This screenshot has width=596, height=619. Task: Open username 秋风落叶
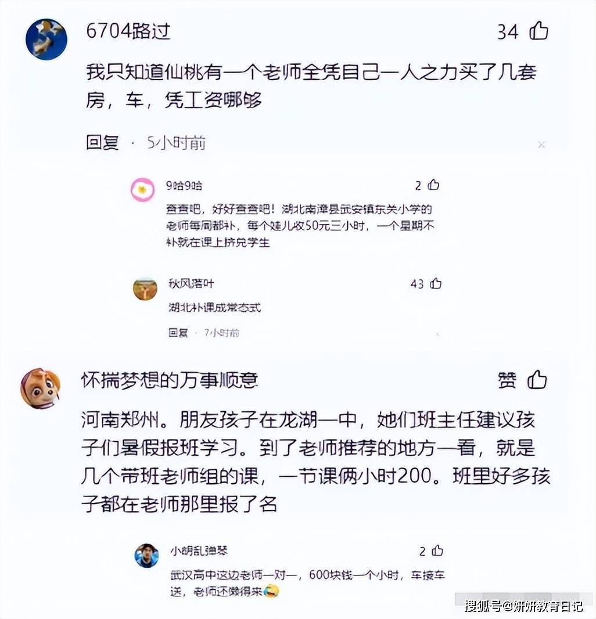[192, 283]
